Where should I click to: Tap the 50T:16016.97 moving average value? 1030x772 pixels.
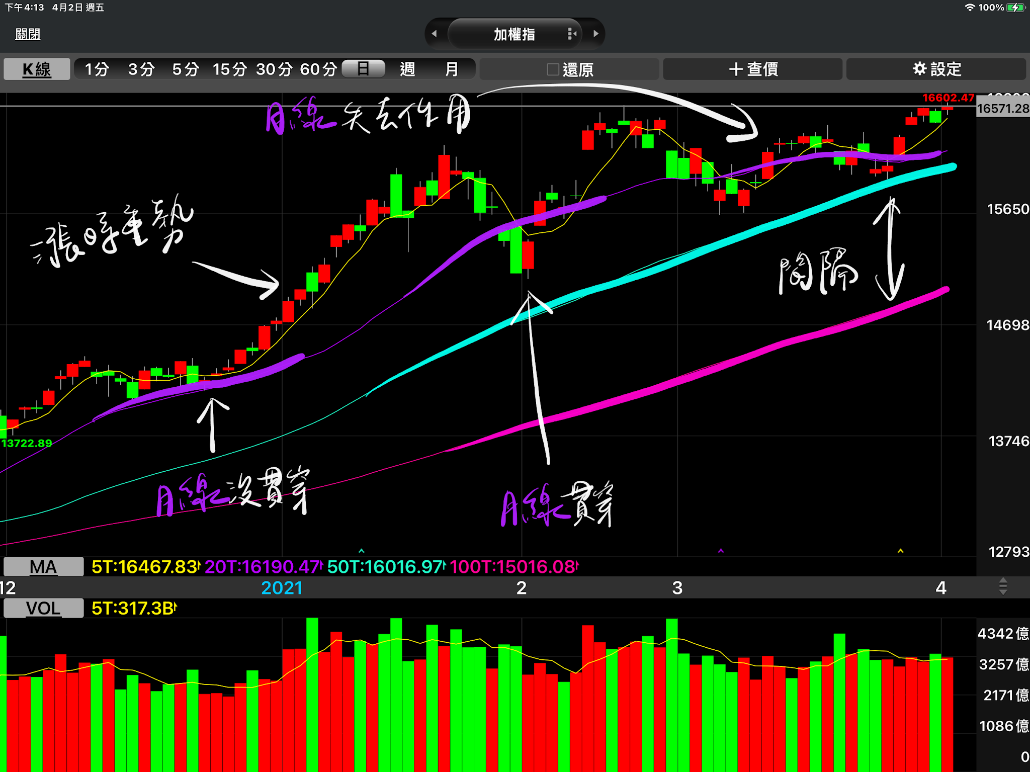coord(386,567)
